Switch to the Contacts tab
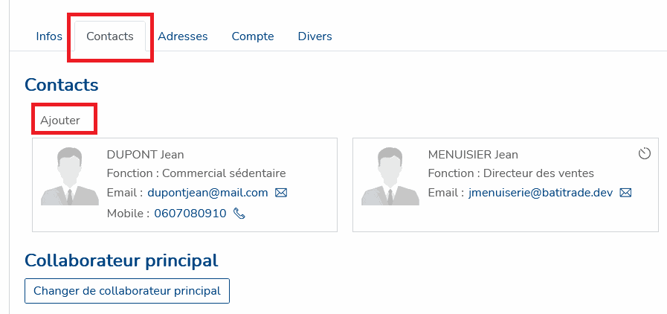 click(110, 36)
